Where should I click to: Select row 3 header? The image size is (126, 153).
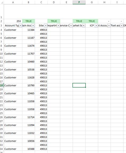(2, 26)
